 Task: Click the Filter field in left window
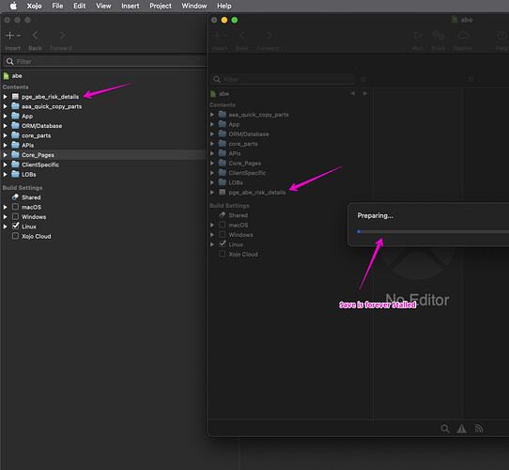(x=104, y=61)
